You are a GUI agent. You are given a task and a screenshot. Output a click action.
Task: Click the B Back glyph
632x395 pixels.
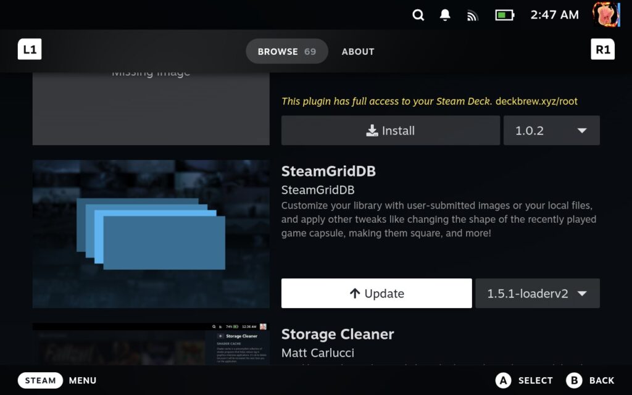tap(574, 380)
